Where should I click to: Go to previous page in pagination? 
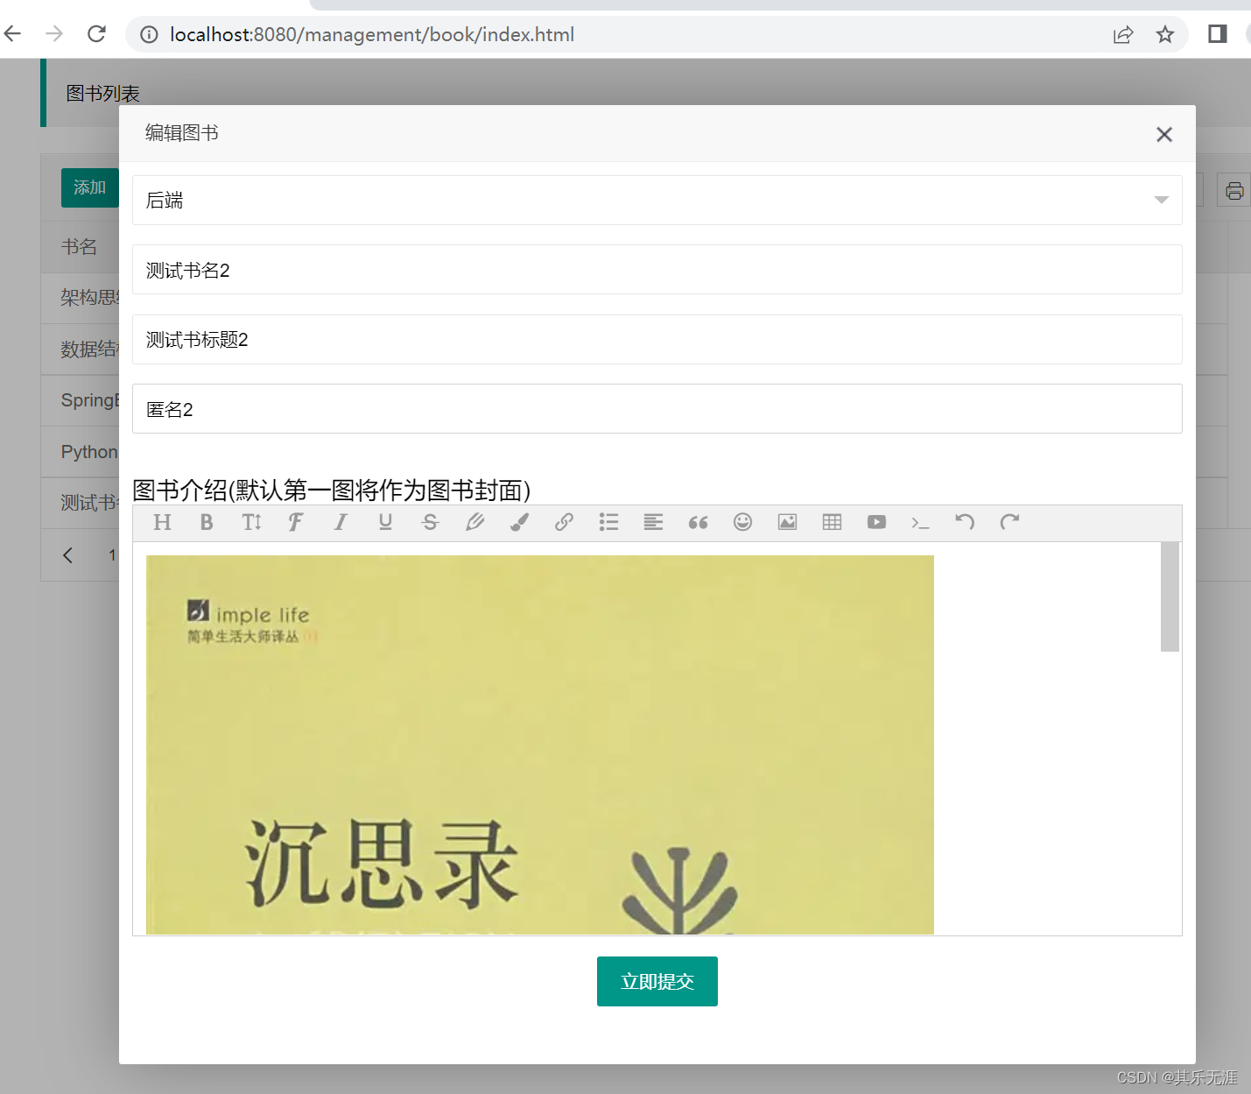coord(67,555)
